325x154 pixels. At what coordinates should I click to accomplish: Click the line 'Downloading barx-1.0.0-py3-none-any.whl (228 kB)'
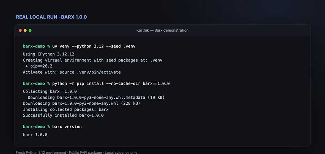[x=82, y=103]
